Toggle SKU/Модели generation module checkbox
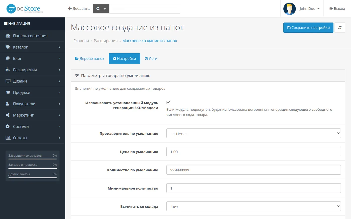The image size is (351, 219). pos(168,102)
